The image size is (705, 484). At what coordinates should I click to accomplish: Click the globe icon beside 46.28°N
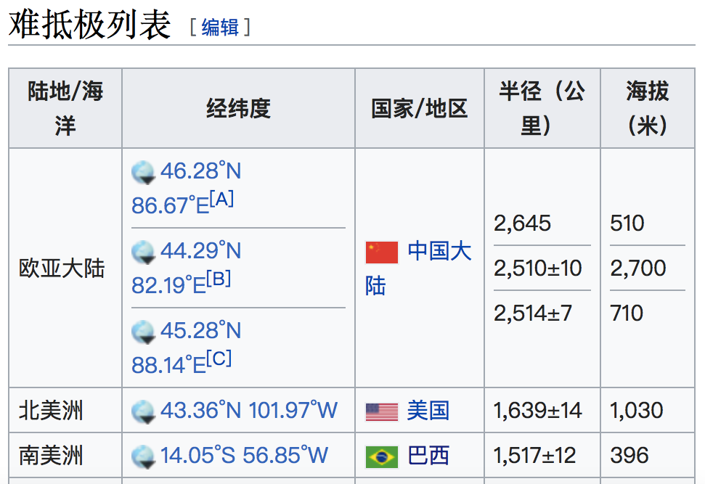pyautogui.click(x=144, y=173)
